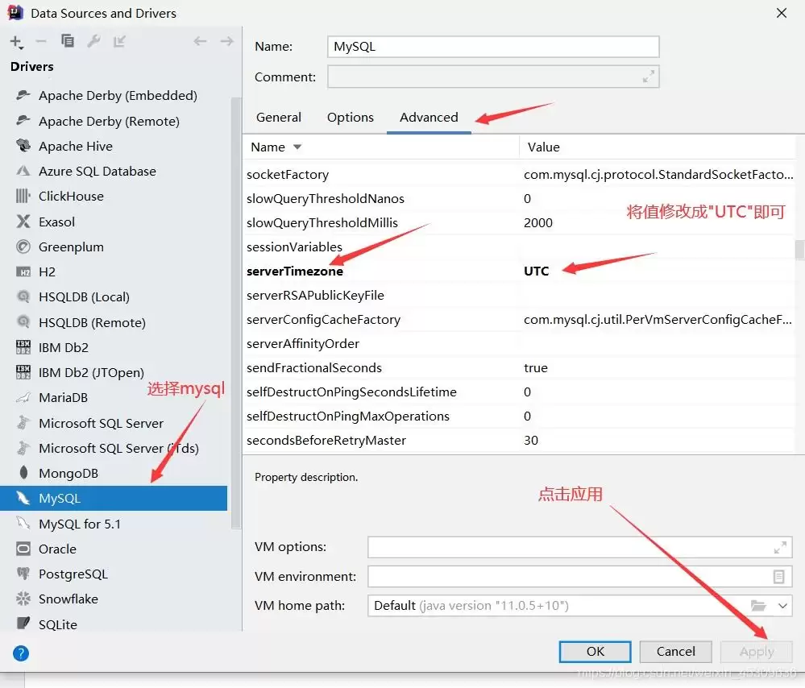The image size is (805, 688).
Task: Click the drivers list scrollbar
Action: (236, 313)
